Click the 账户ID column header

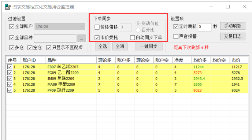click(x=33, y=60)
